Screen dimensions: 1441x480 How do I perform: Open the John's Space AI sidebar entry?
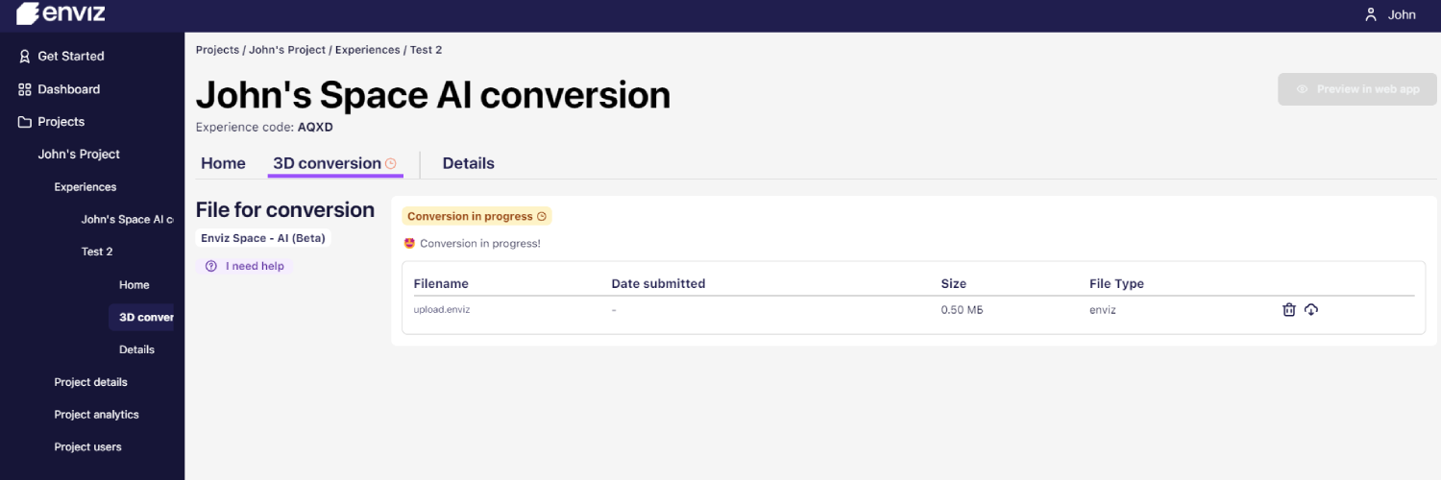127,220
